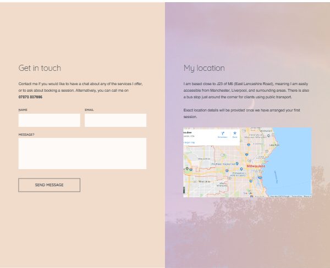This screenshot has width=330, height=268.
Task: Click the Directions icon on the map
Action: coord(222,133)
